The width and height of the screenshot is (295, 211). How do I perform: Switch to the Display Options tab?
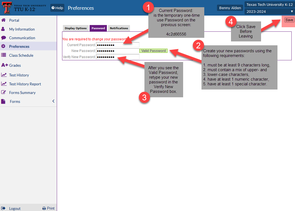click(75, 28)
